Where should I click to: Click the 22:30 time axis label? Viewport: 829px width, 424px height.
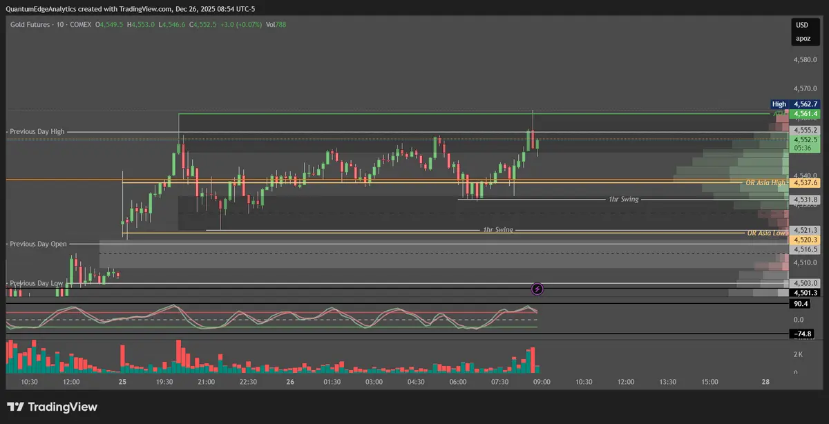tap(248, 382)
